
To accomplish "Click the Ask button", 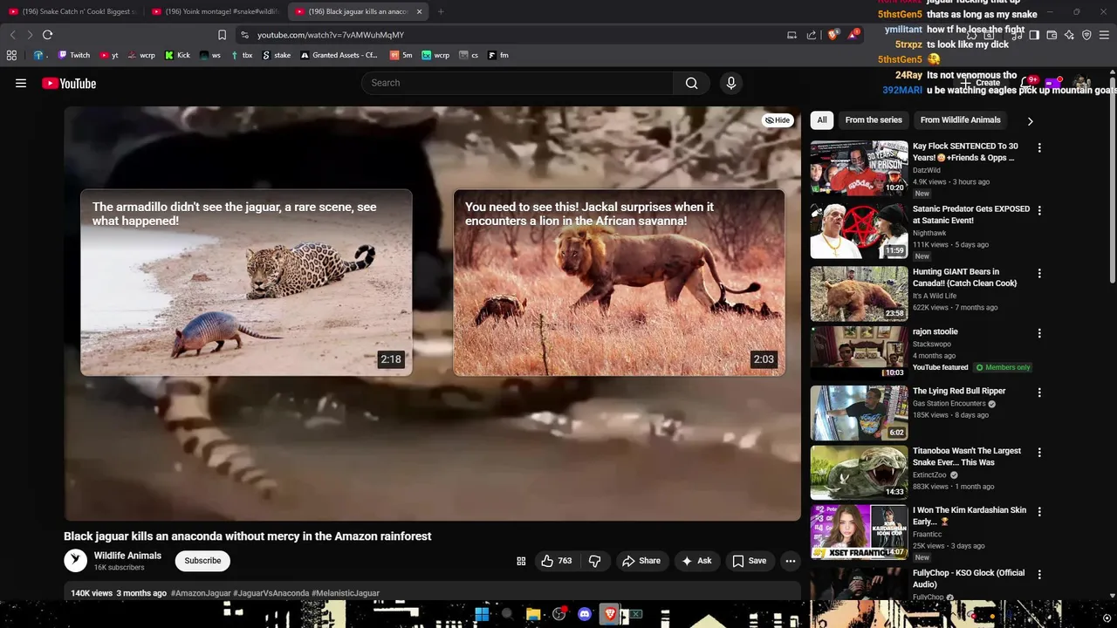I will tap(696, 561).
